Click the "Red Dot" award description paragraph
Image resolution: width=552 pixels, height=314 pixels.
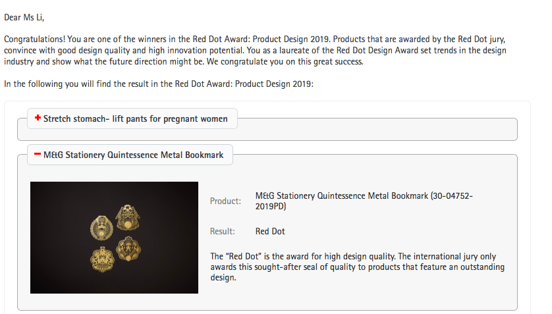click(x=357, y=267)
